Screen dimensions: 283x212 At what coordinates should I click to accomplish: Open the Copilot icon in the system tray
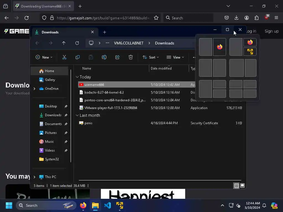tap(274, 205)
